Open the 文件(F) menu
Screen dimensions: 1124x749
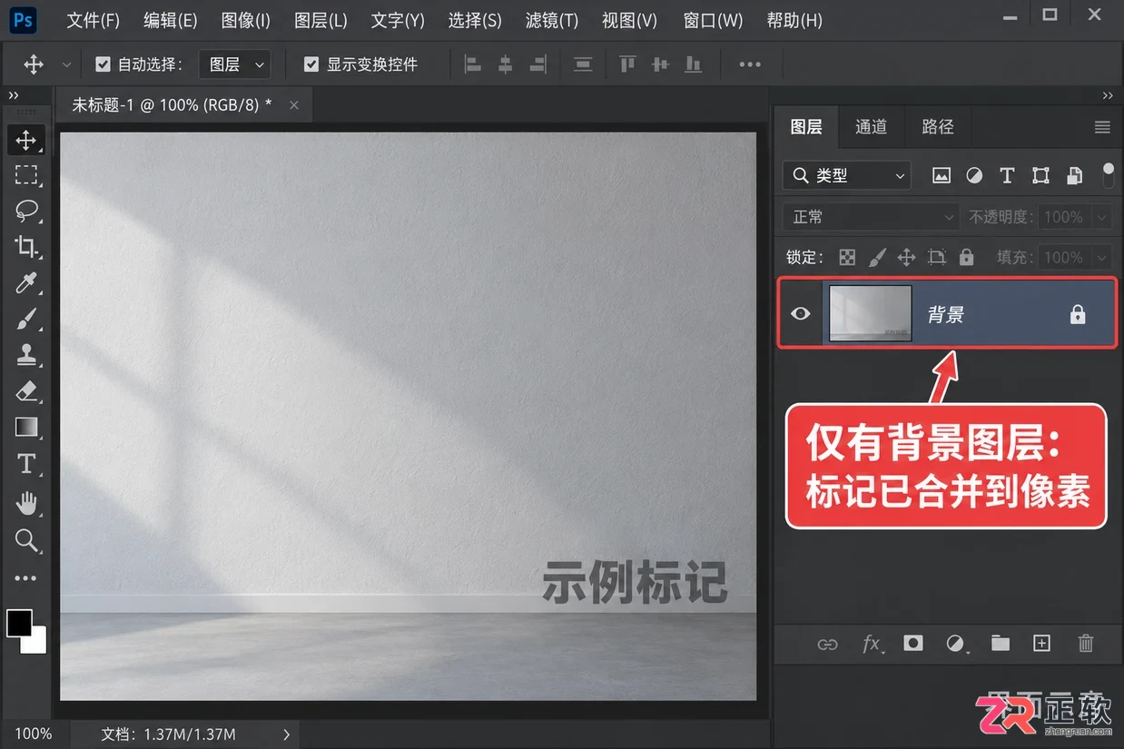93,20
